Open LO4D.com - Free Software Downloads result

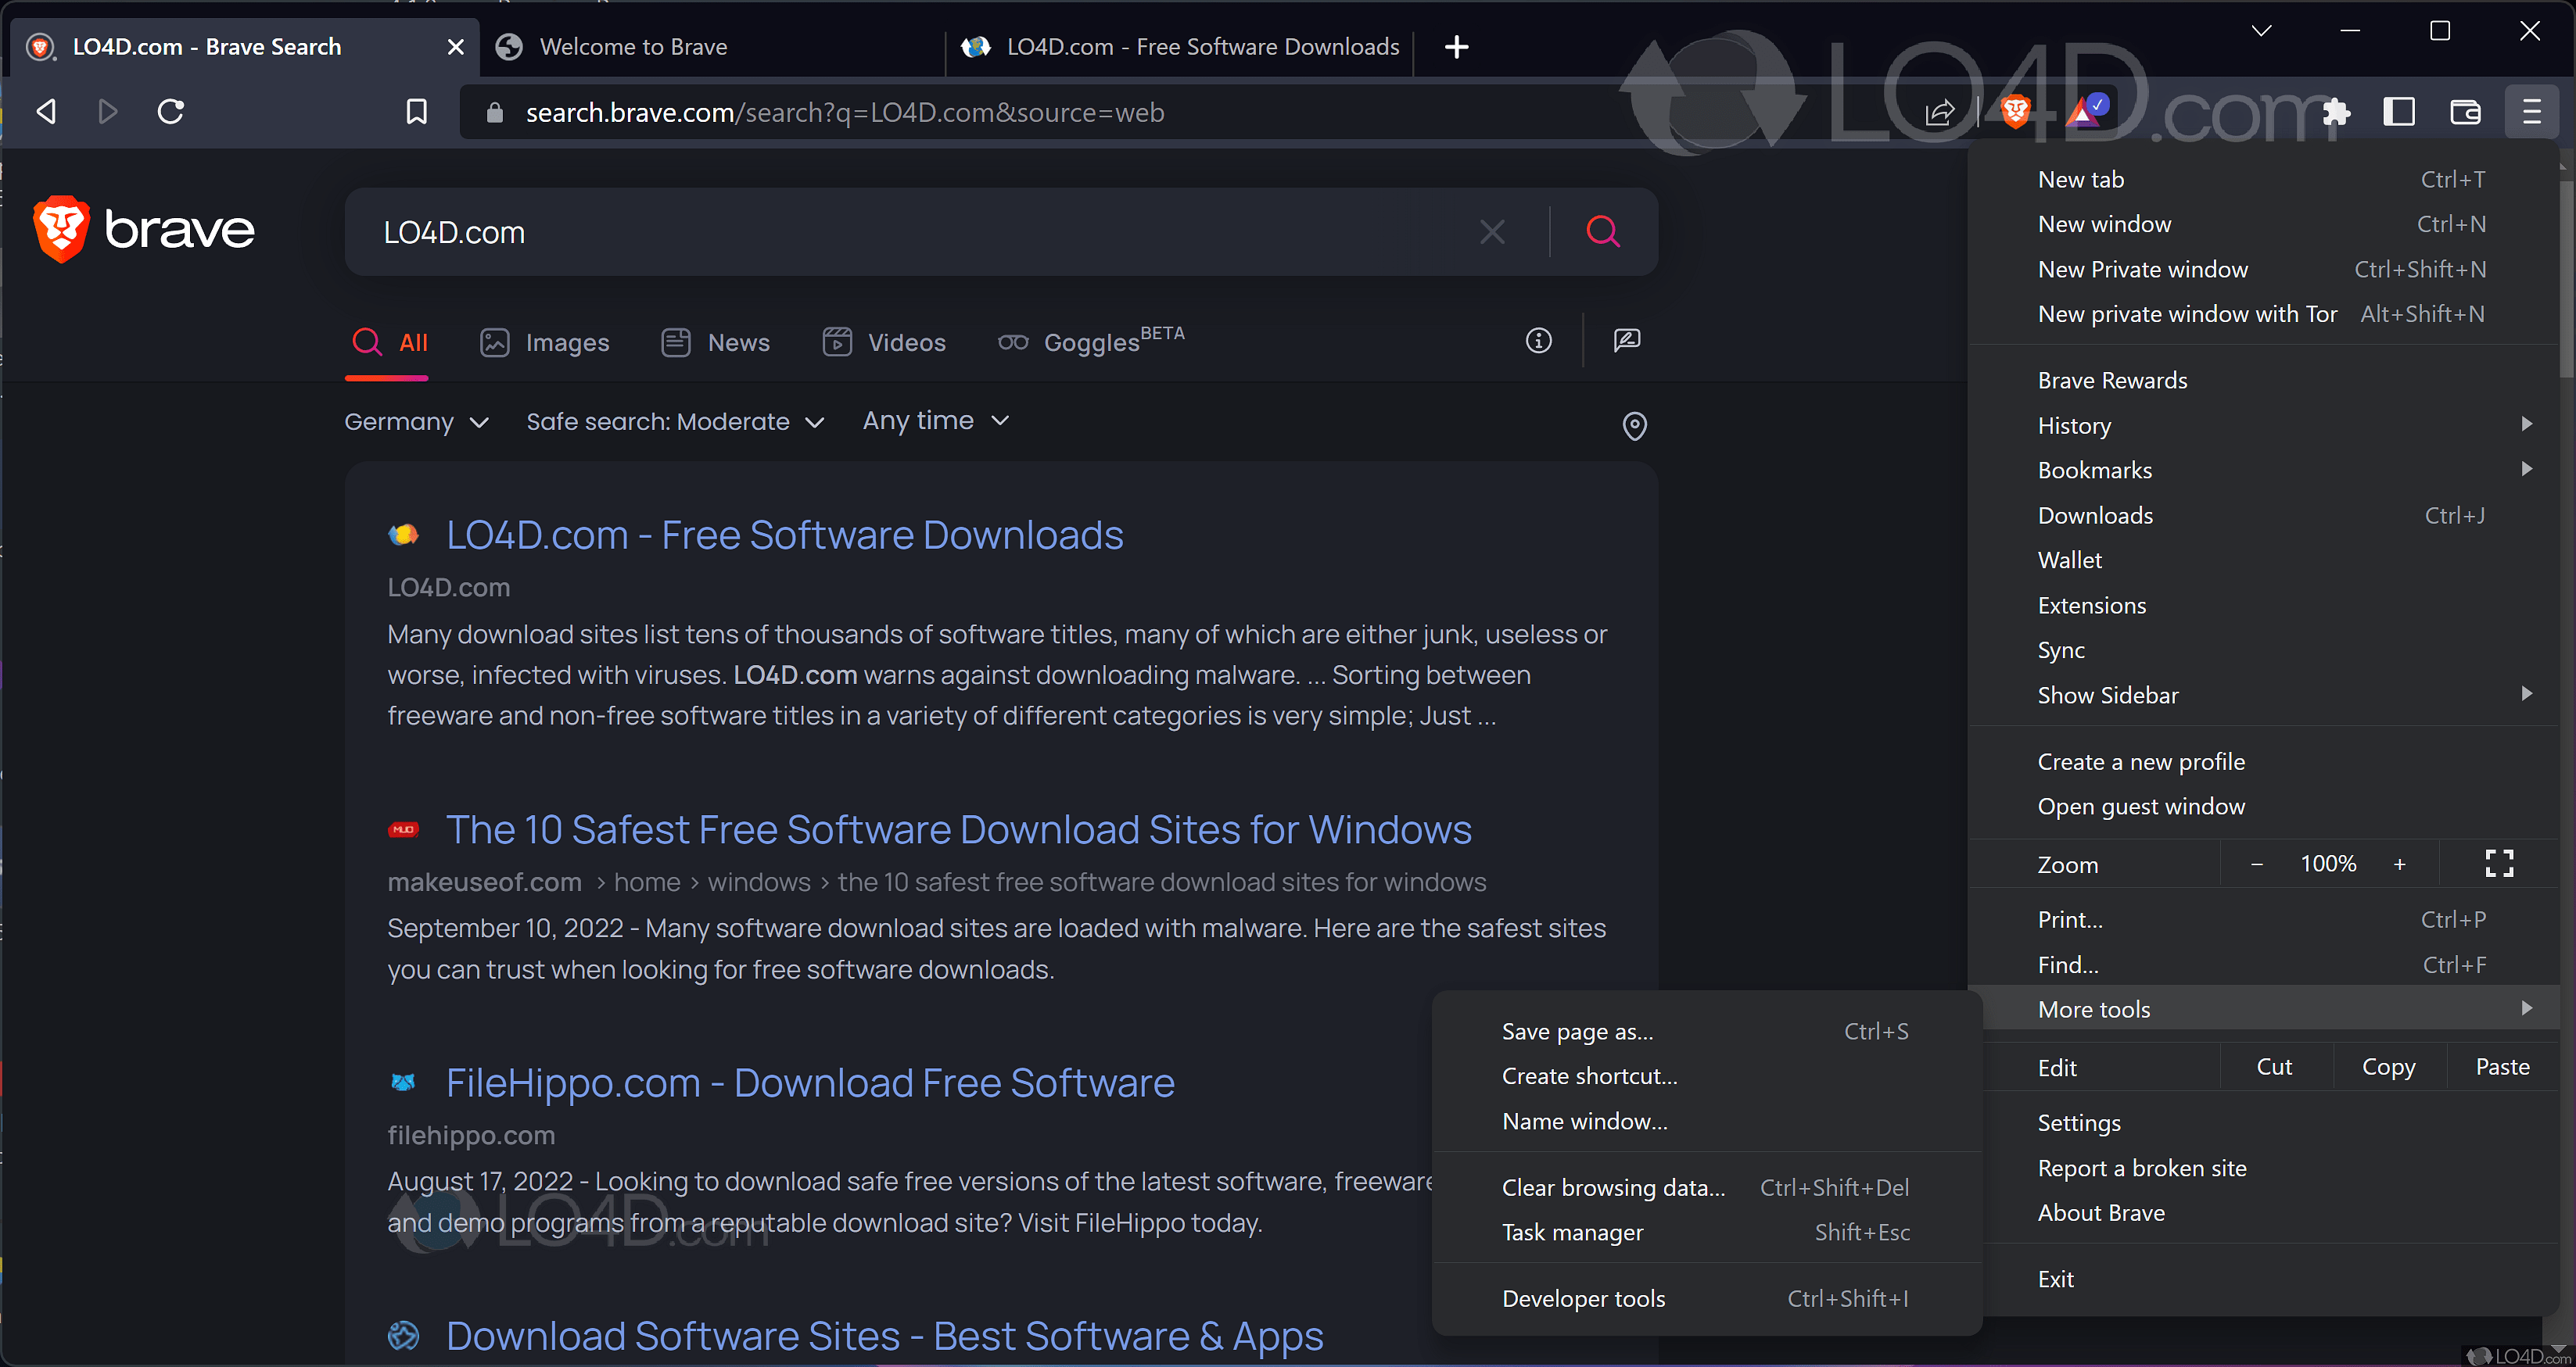(784, 535)
